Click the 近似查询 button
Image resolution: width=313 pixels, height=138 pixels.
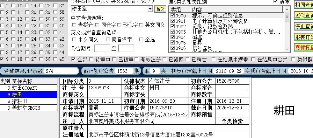tap(304, 16)
